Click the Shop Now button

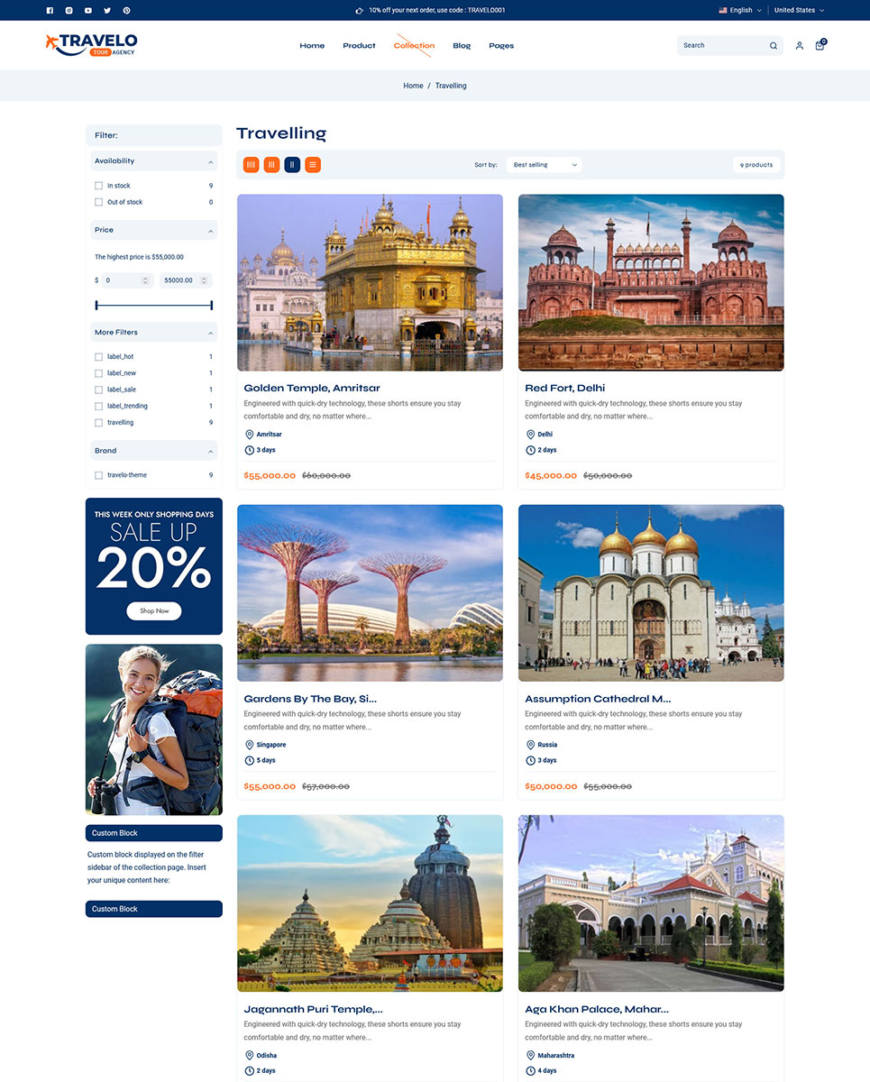[x=154, y=610]
